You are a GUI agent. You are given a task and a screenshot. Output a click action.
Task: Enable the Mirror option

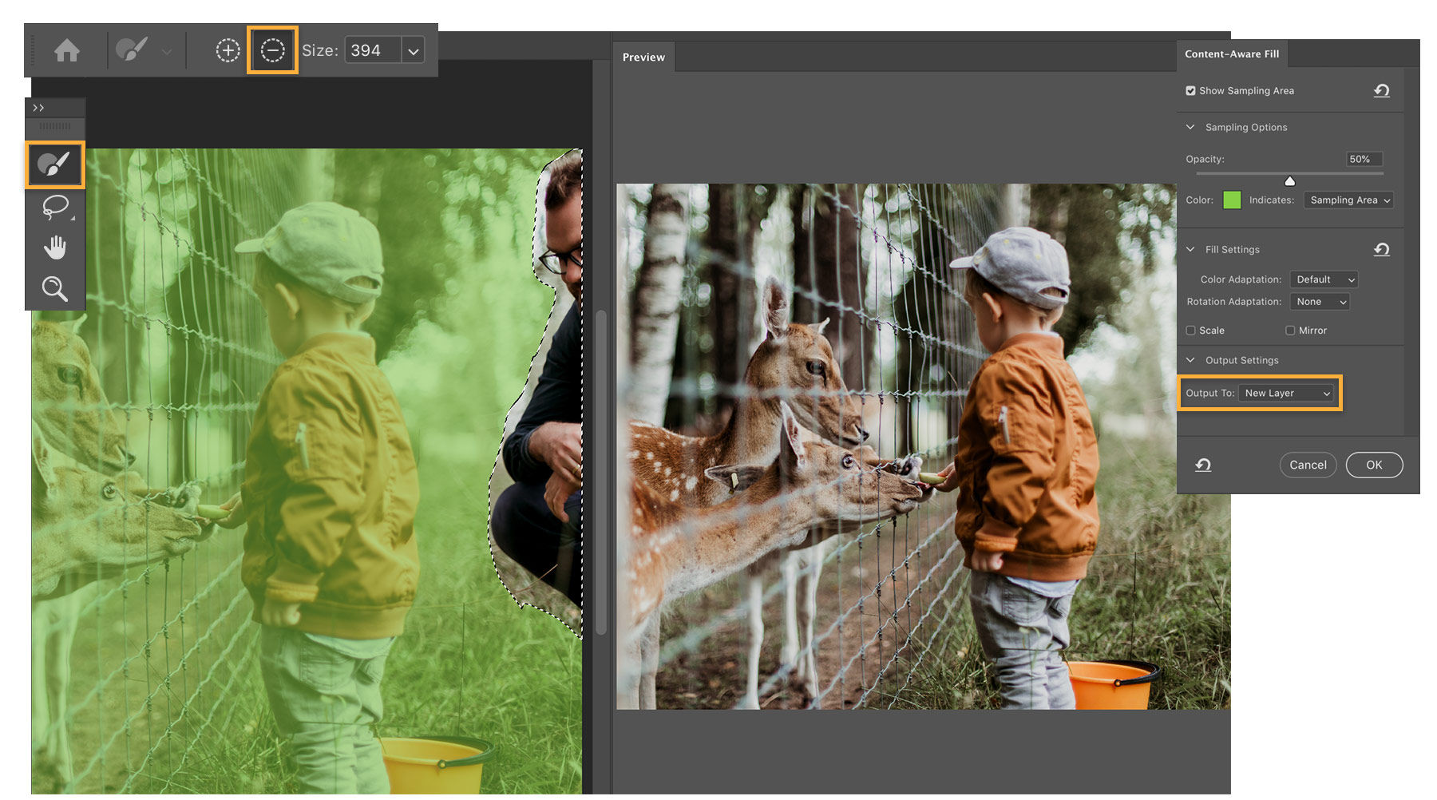coord(1290,330)
